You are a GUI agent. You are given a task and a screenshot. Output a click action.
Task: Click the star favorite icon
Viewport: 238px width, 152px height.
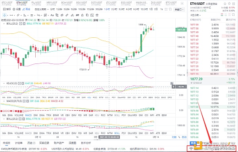point(229,4)
